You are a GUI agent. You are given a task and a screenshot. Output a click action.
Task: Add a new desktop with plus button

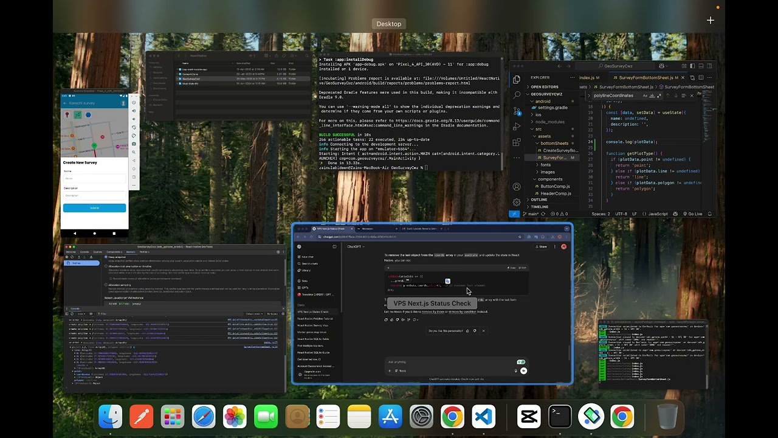(710, 21)
